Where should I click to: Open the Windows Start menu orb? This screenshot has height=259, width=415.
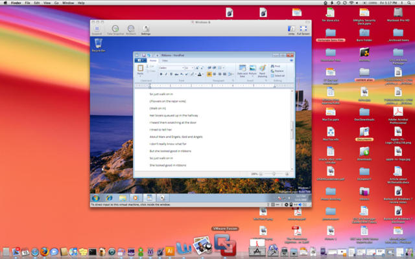coord(96,197)
